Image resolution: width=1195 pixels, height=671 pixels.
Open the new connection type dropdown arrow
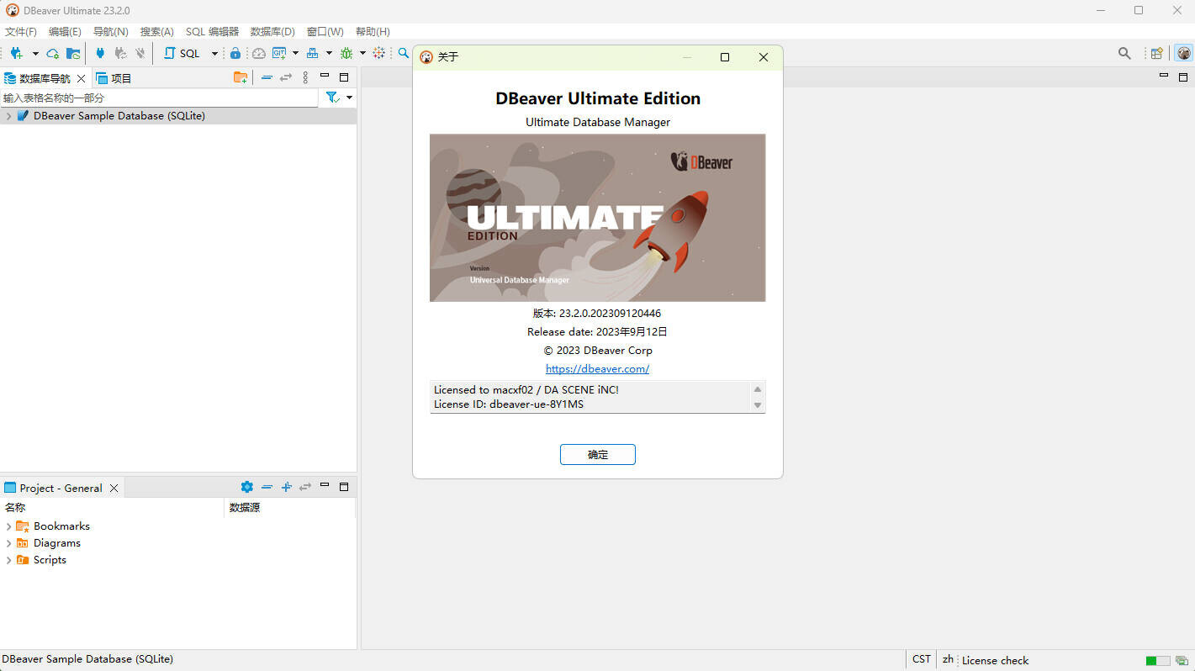tap(35, 54)
